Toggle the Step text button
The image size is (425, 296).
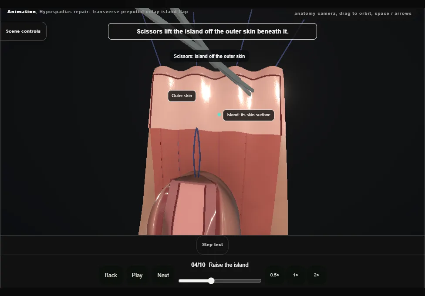tap(212, 245)
